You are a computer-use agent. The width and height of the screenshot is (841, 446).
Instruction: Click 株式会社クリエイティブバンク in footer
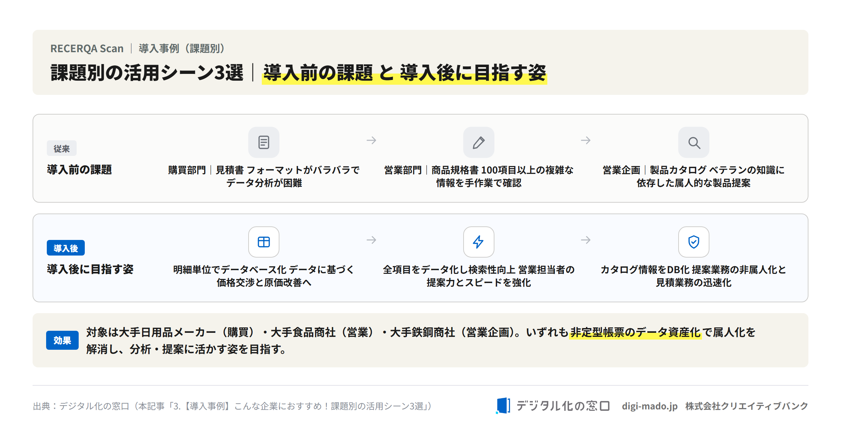(747, 406)
